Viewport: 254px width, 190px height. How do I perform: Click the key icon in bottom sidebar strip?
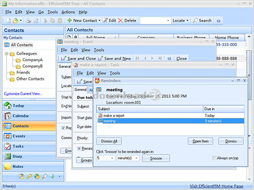(x=29, y=176)
